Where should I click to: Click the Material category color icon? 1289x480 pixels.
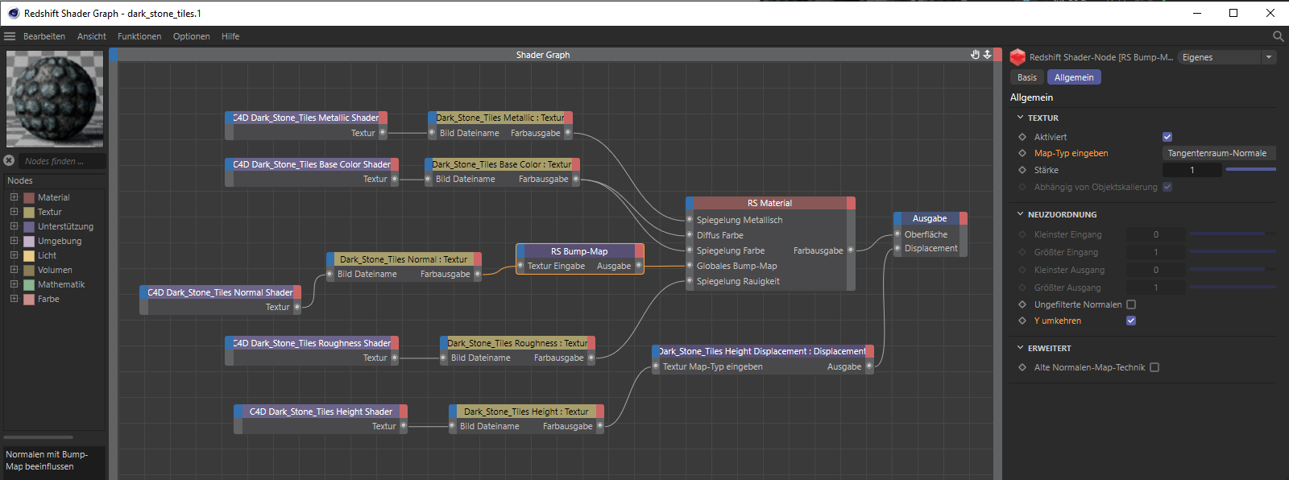pos(29,197)
